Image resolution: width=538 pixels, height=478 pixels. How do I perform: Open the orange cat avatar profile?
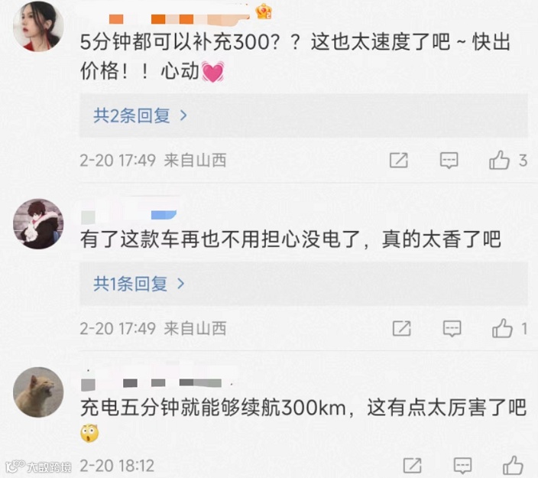(38, 392)
